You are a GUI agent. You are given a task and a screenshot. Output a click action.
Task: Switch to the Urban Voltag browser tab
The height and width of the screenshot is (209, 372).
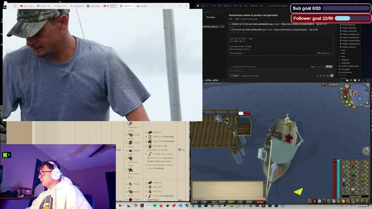tap(93, 6)
